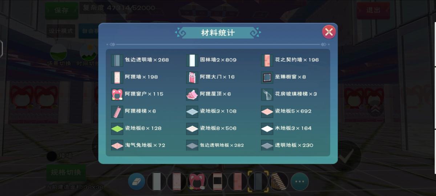
Task: Close the 材料统计 dialog with red X
Action: pos(329,32)
